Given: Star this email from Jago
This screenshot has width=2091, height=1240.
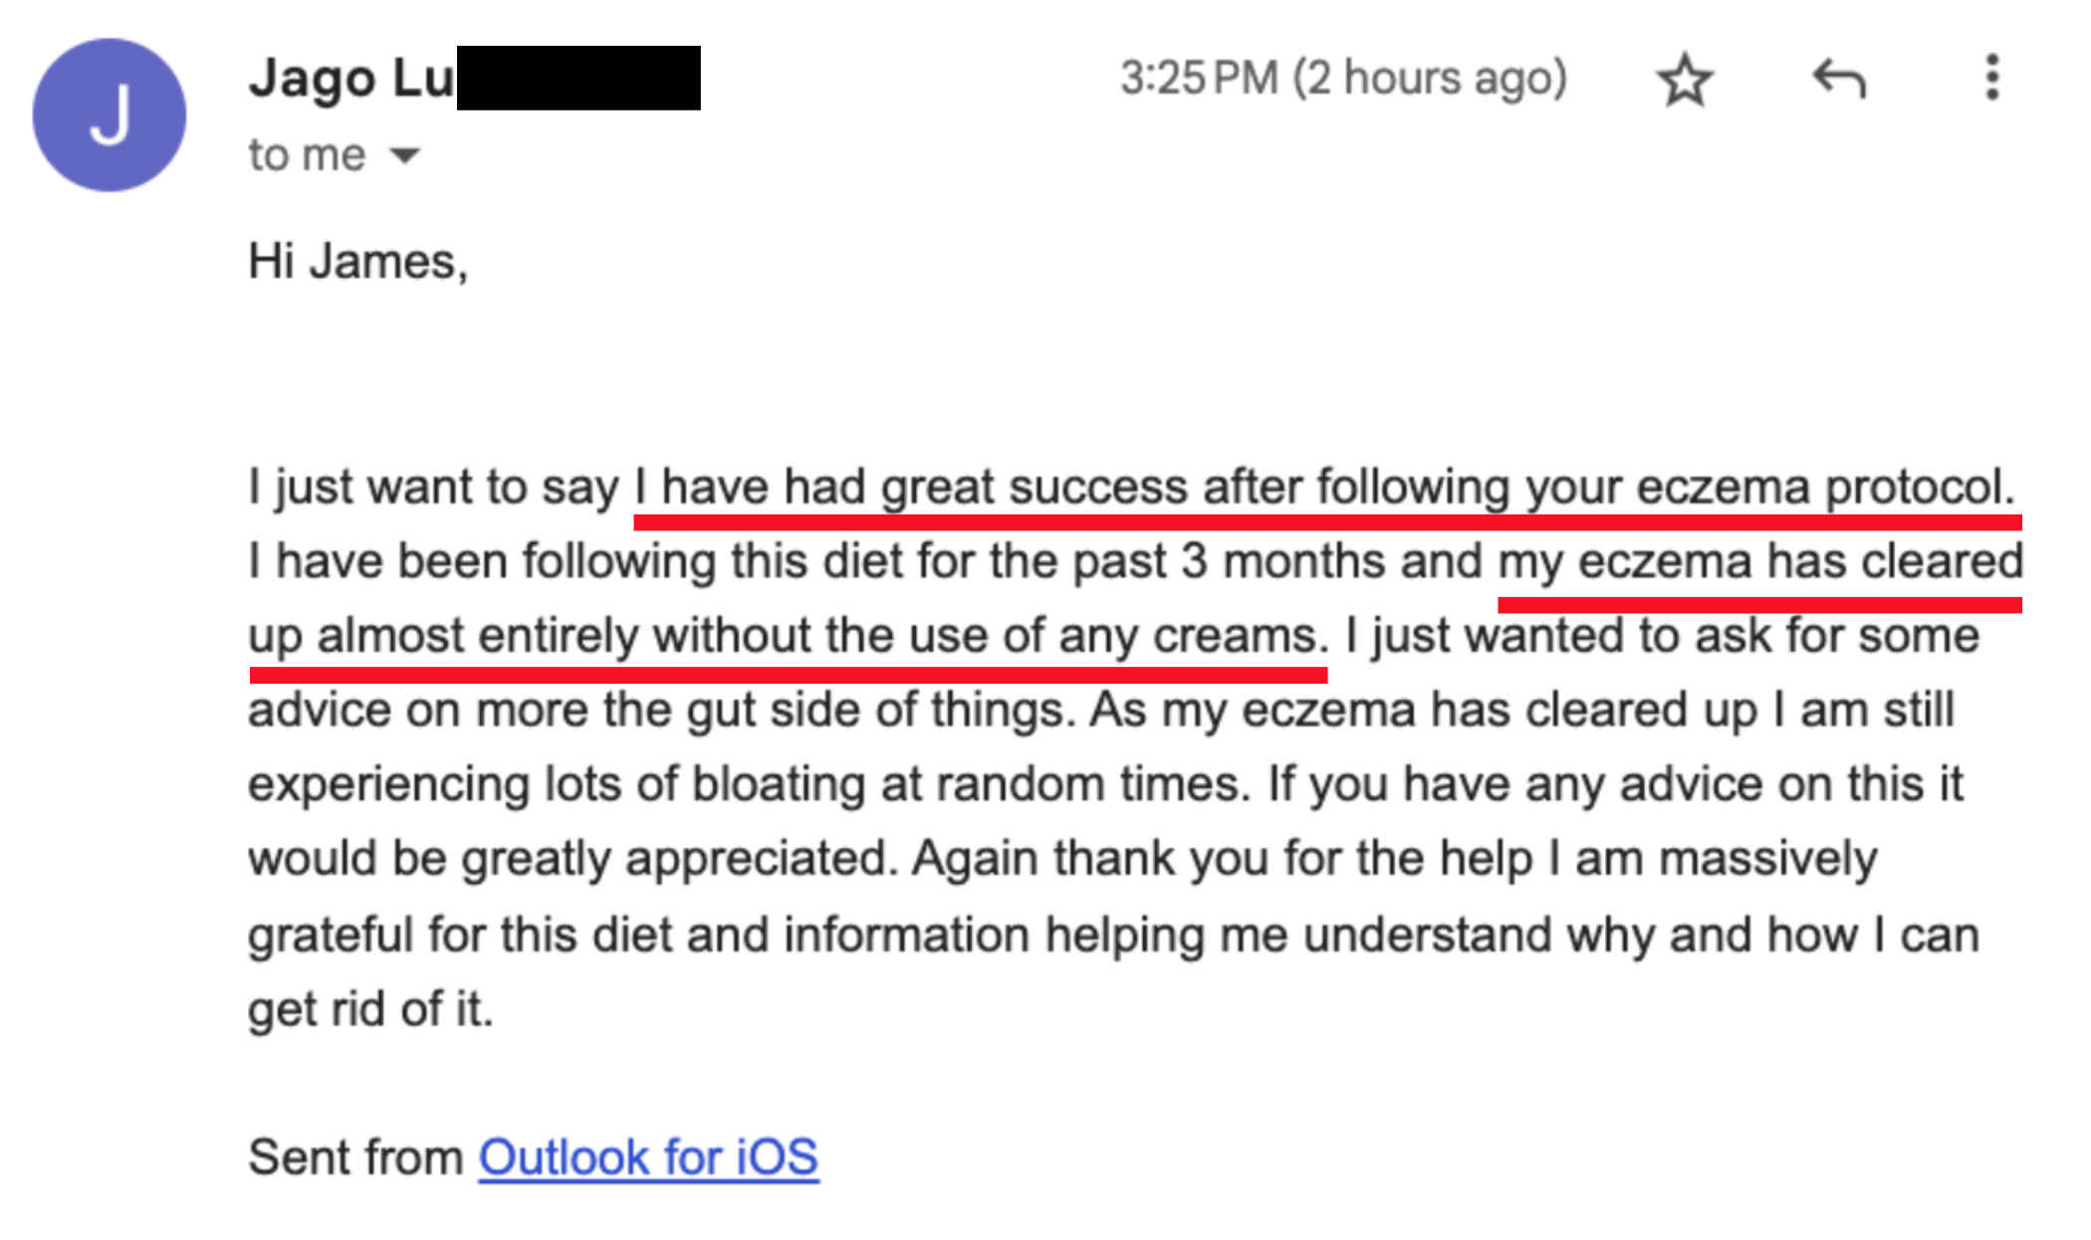Looking at the screenshot, I should tap(1685, 80).
